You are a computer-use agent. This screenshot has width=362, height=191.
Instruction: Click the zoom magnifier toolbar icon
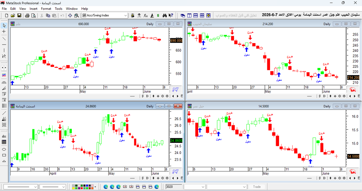(77, 15)
